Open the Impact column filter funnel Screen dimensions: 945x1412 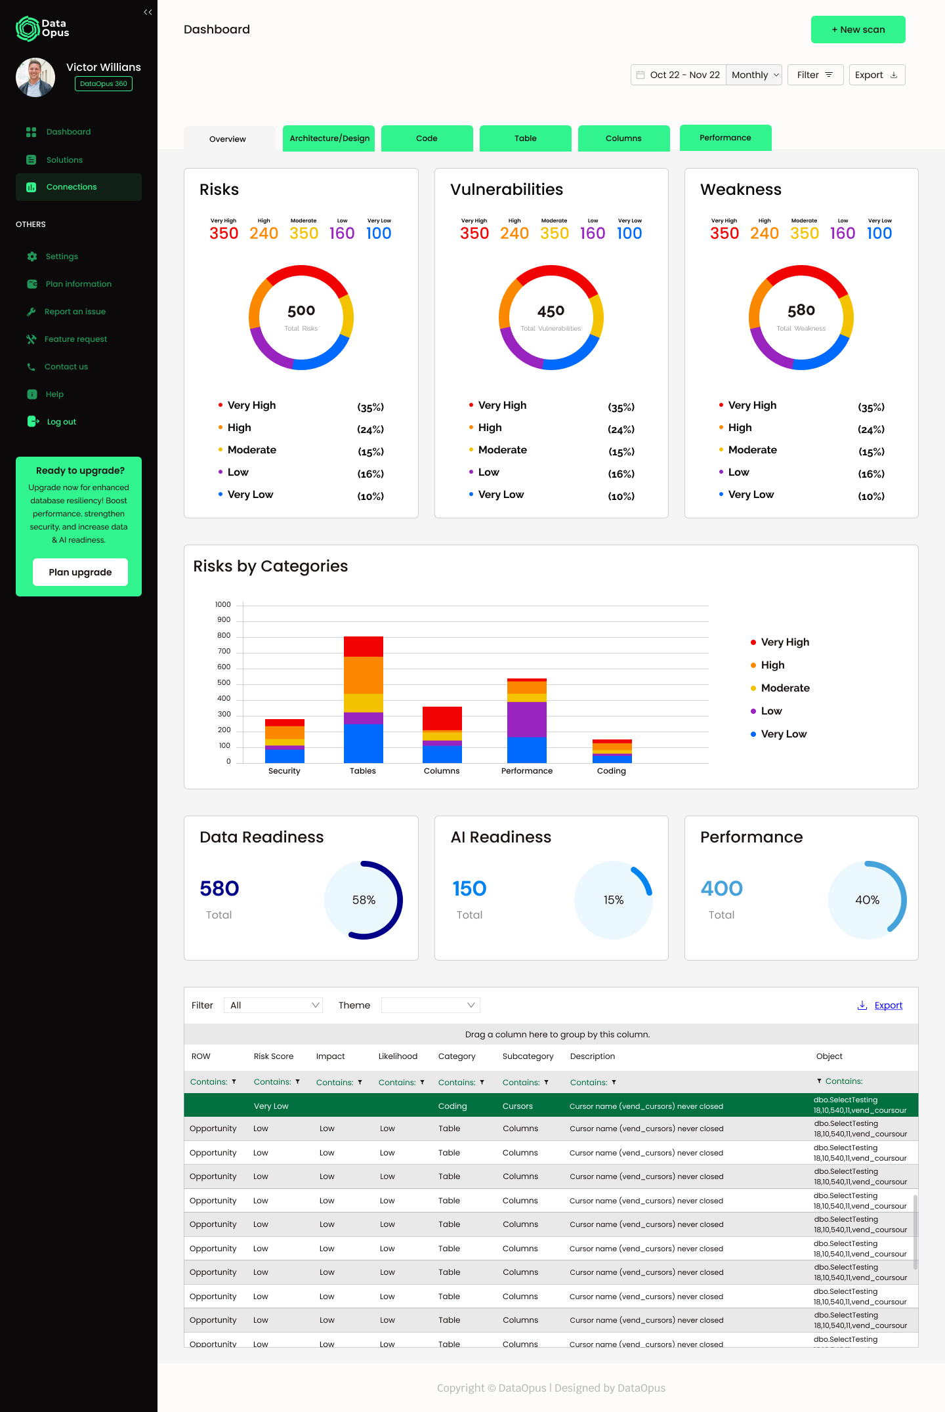coord(360,1083)
